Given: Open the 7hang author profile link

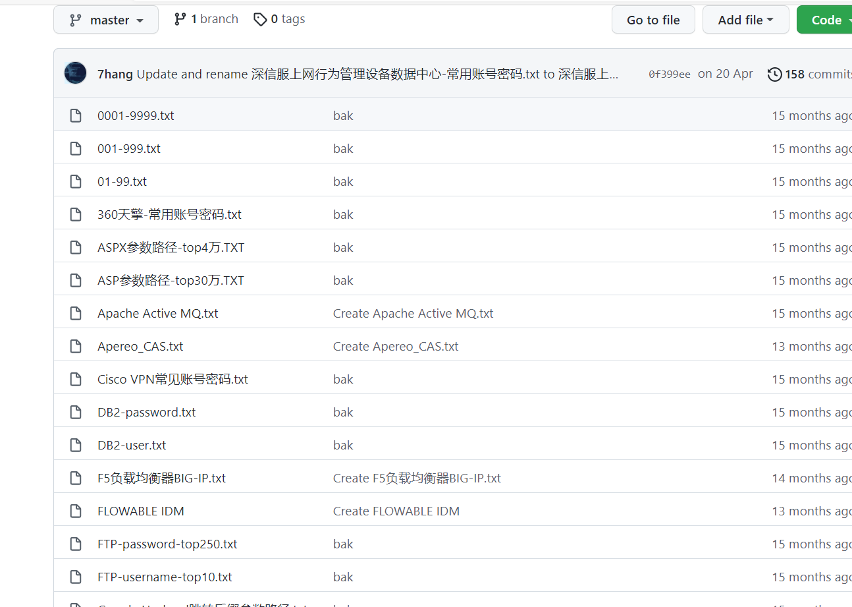Looking at the screenshot, I should tap(115, 74).
